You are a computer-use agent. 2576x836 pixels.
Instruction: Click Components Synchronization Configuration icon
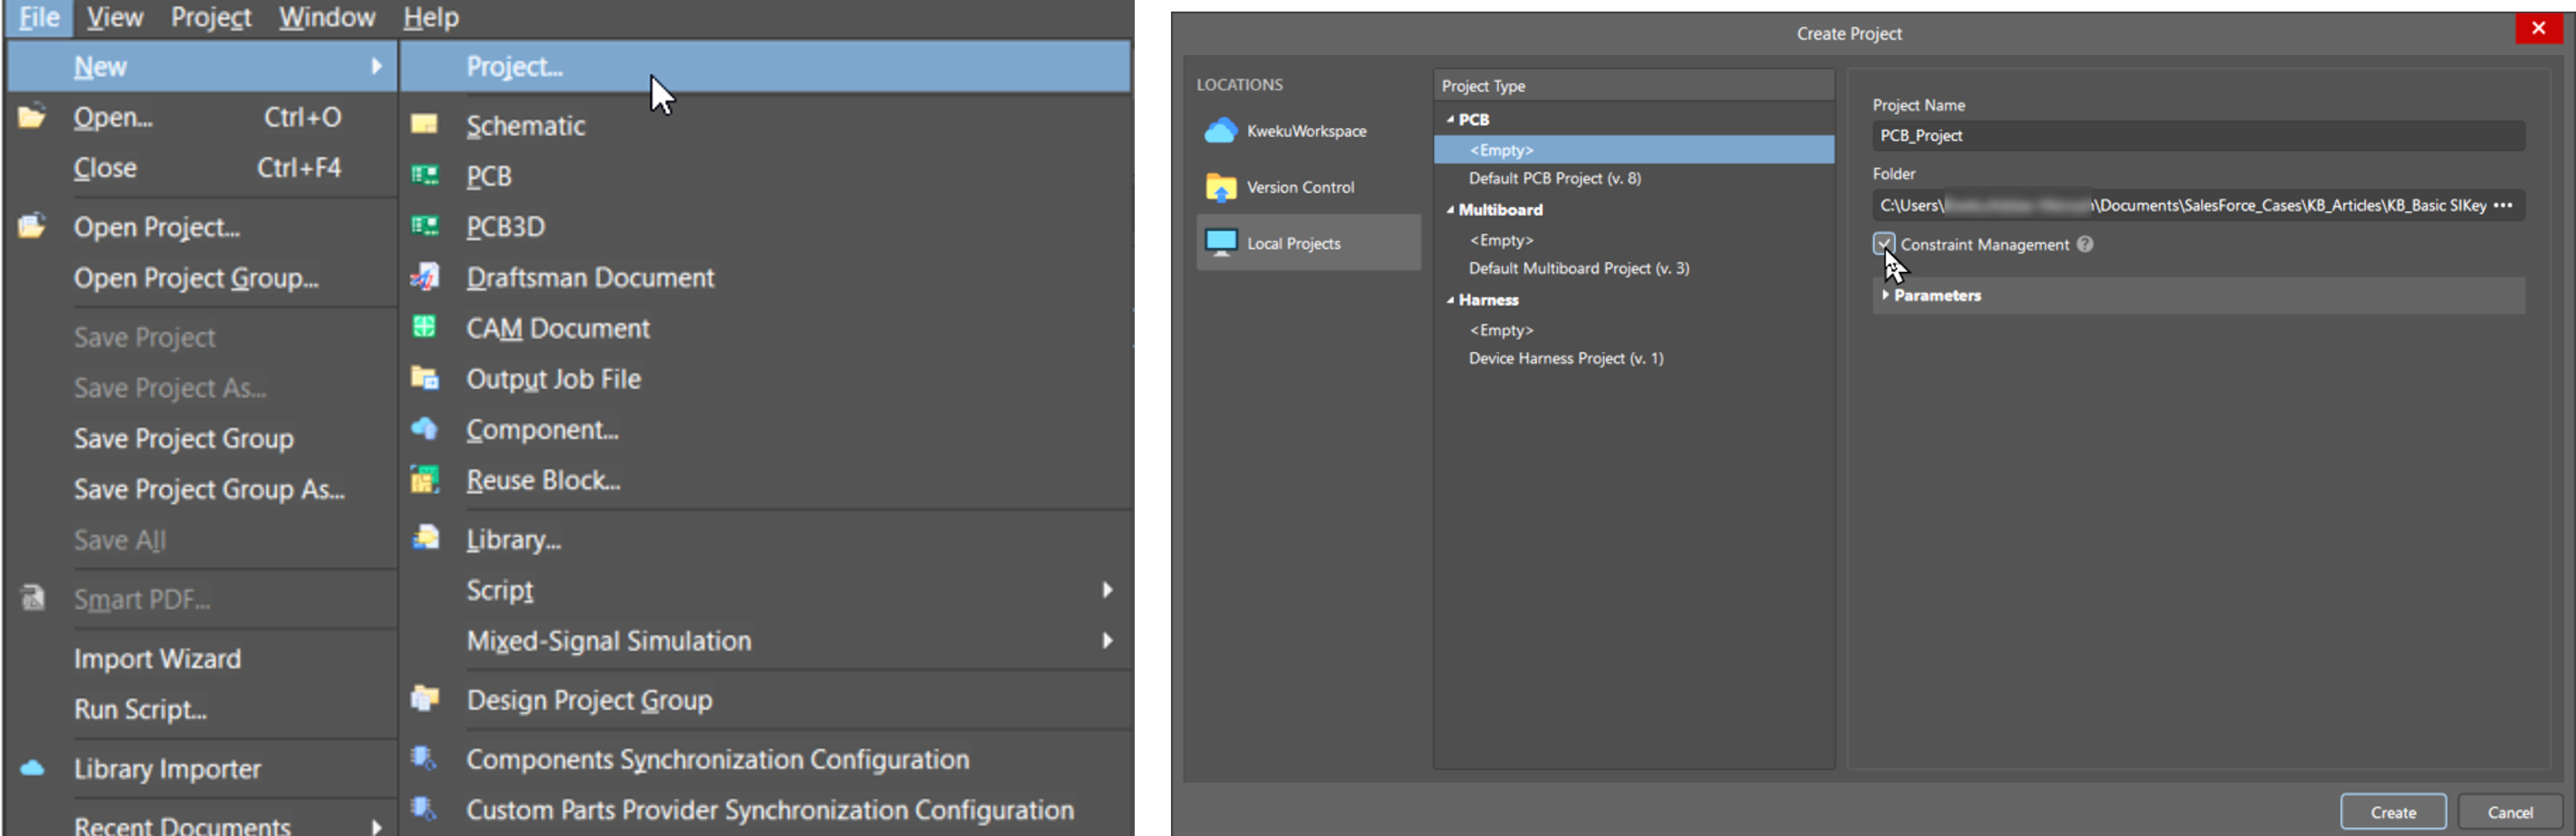pos(424,758)
